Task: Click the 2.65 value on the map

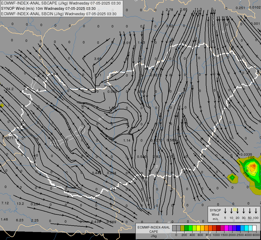Action: 184,10
